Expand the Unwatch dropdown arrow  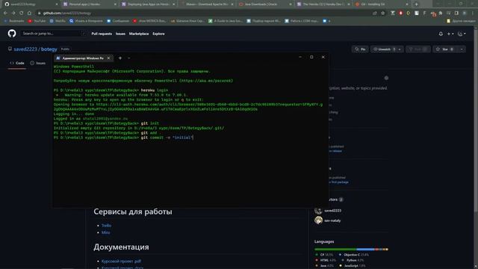pos(400,49)
